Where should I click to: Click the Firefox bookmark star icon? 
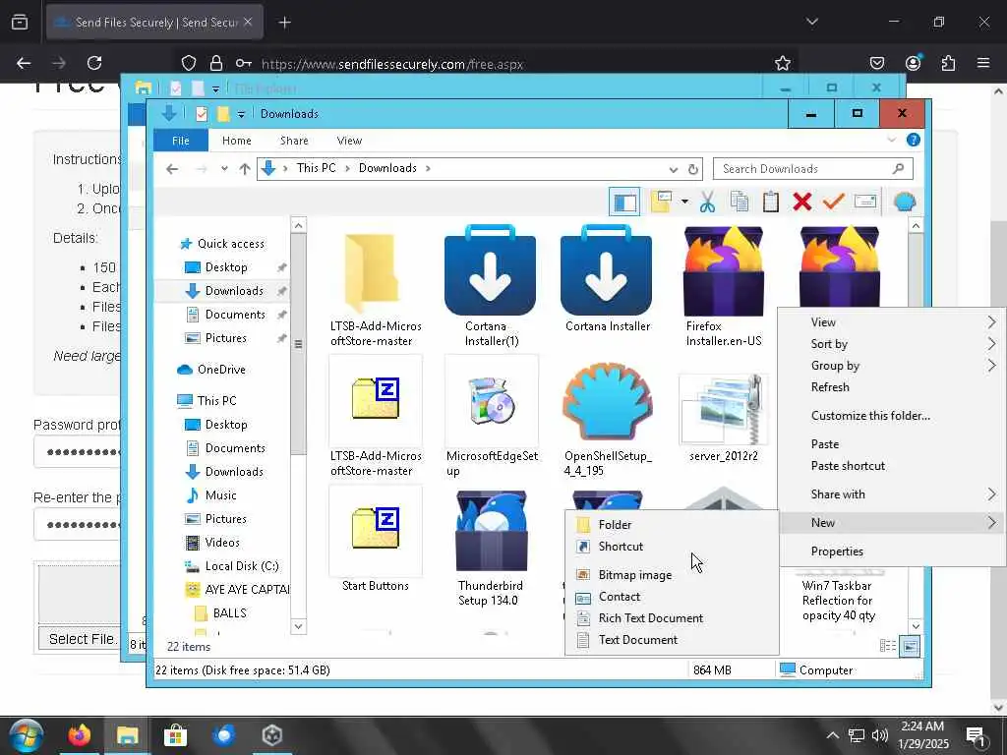pos(782,63)
